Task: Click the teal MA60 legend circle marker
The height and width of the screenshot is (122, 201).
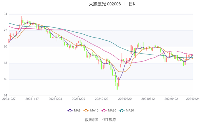Action: [x=121, y=111]
